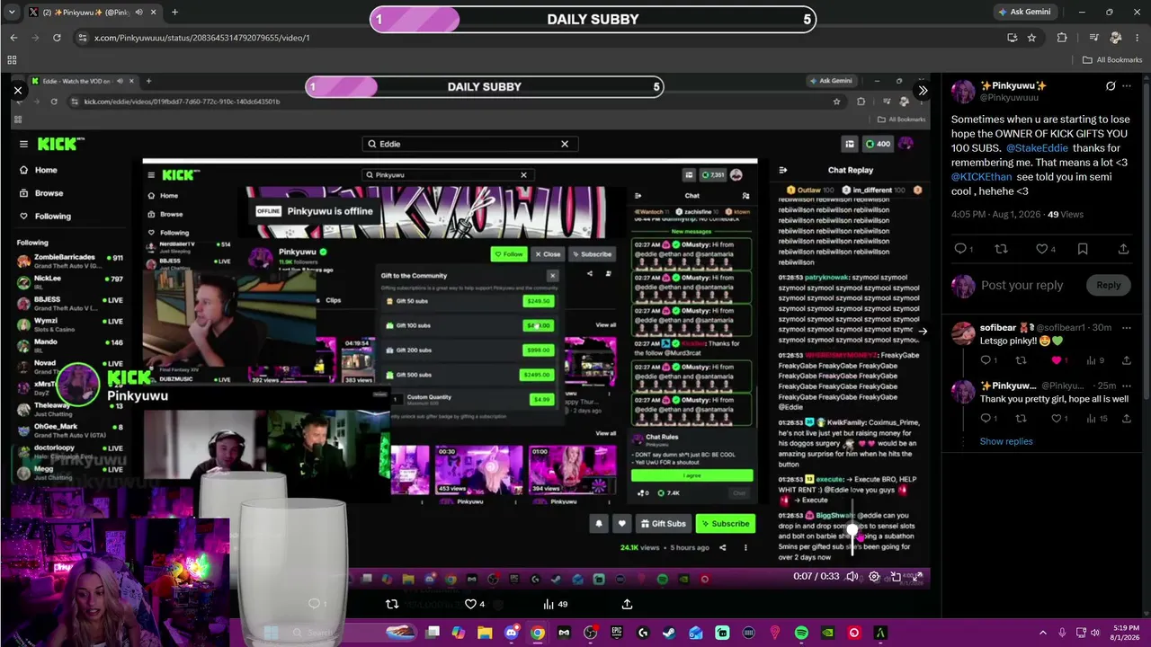Viewport: 1151px width, 647px height.
Task: Open the @StakeEddie mention link
Action: pyautogui.click(x=1037, y=147)
